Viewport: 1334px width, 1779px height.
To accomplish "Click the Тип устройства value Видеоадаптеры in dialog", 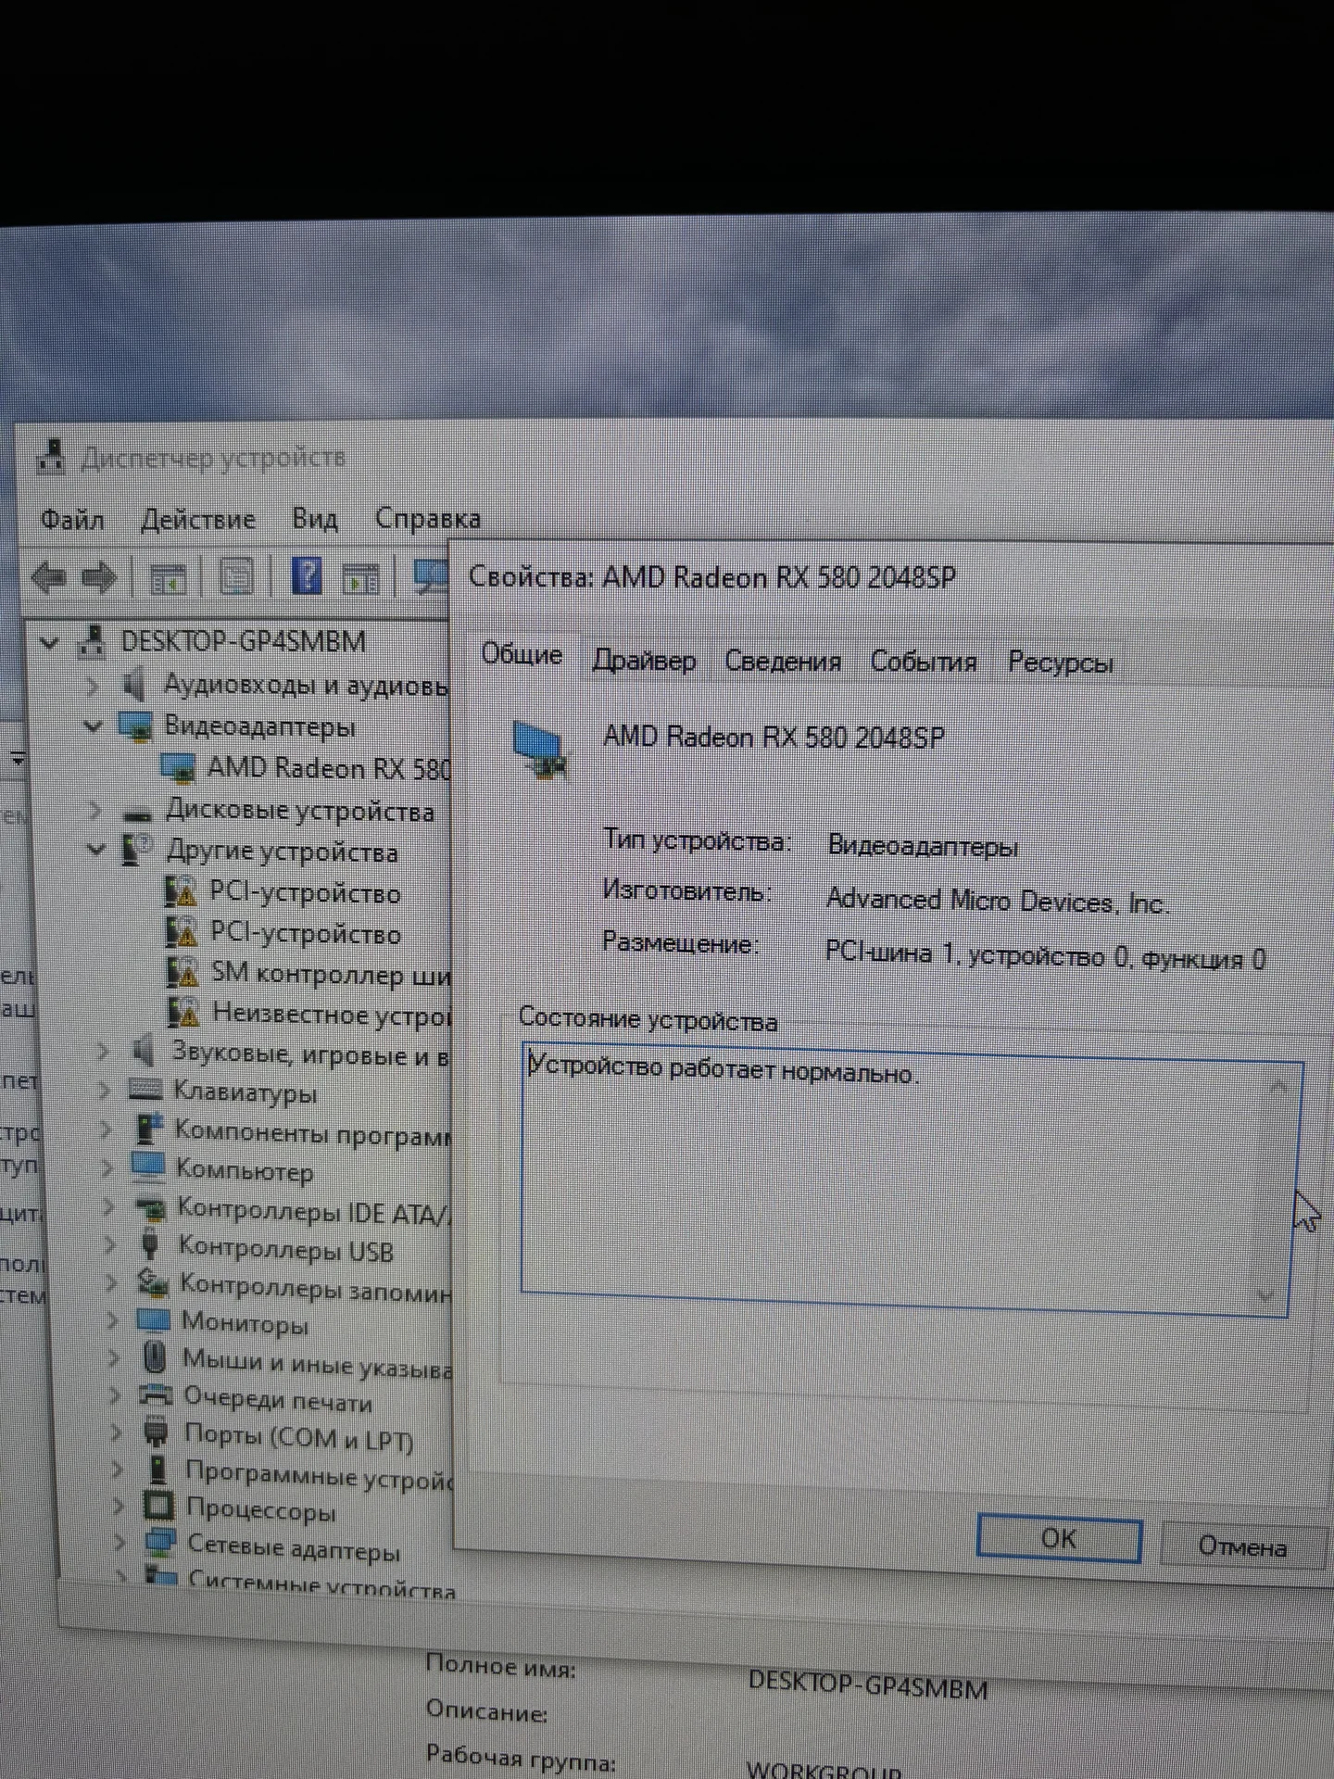I will (924, 845).
